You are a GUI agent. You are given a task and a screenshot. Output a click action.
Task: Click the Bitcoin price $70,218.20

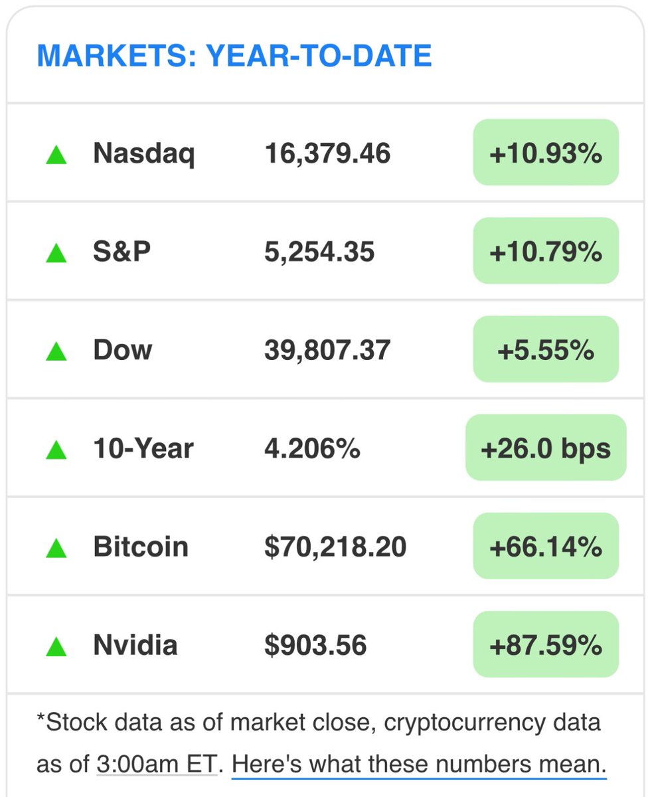pyautogui.click(x=335, y=547)
